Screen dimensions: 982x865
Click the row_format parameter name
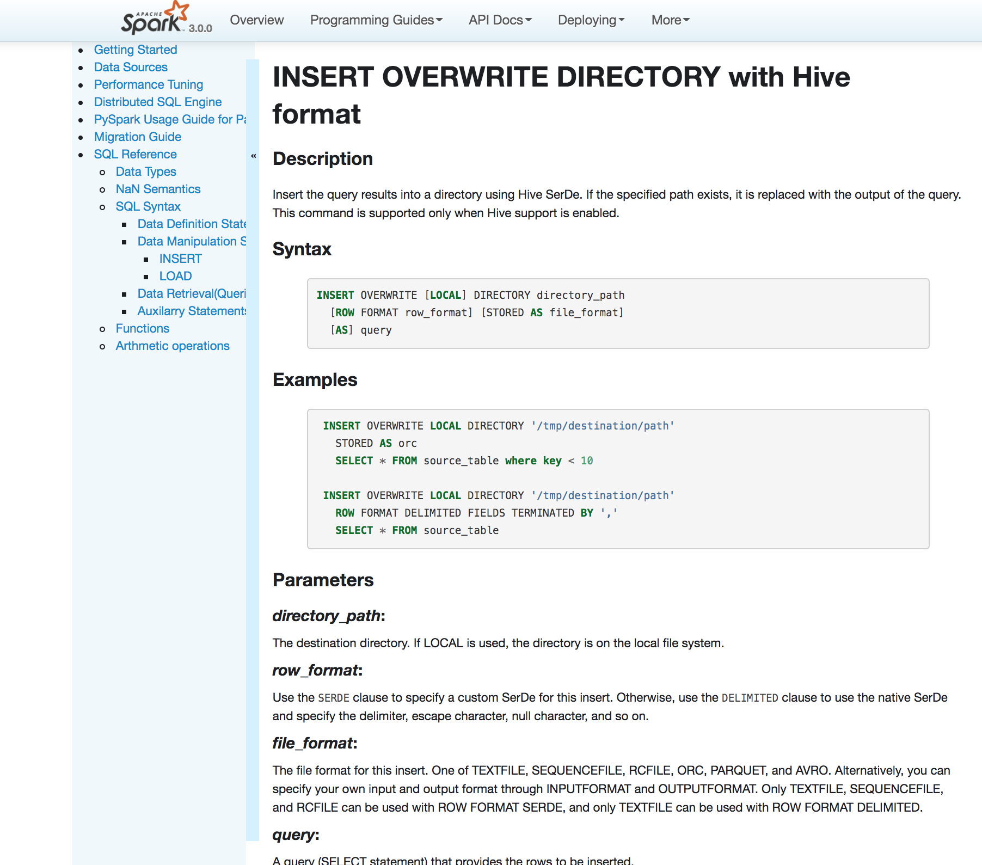tap(316, 670)
